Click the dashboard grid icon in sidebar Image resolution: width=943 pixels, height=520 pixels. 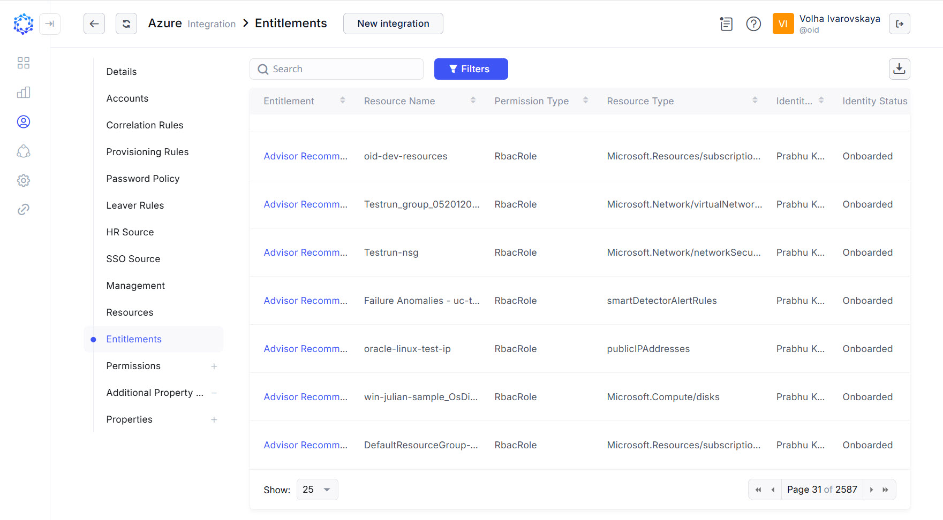pyautogui.click(x=24, y=63)
